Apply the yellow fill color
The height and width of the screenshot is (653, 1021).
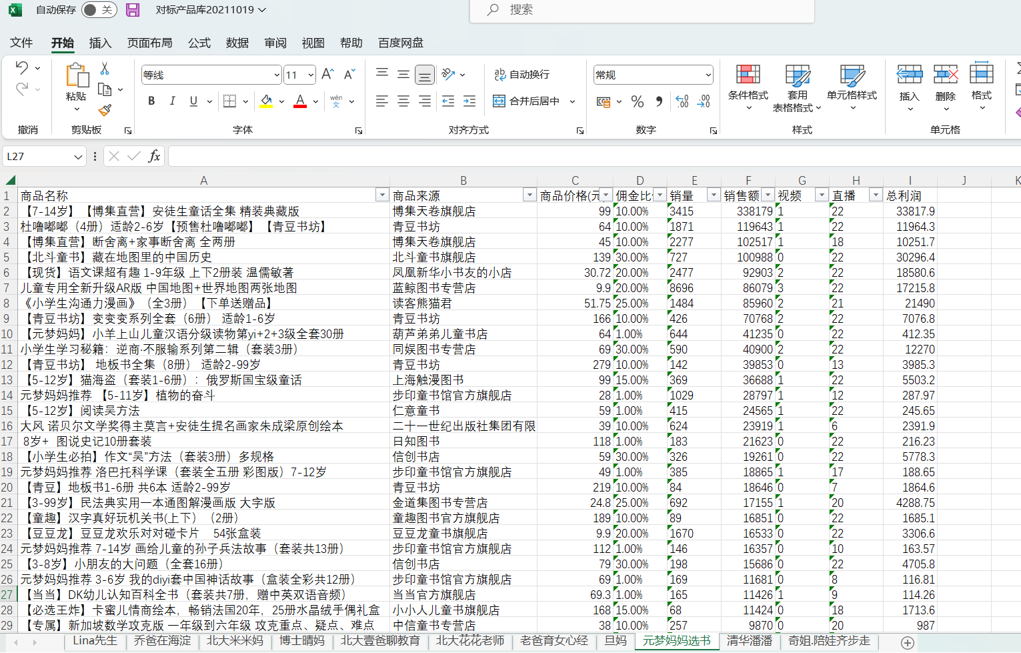point(266,101)
